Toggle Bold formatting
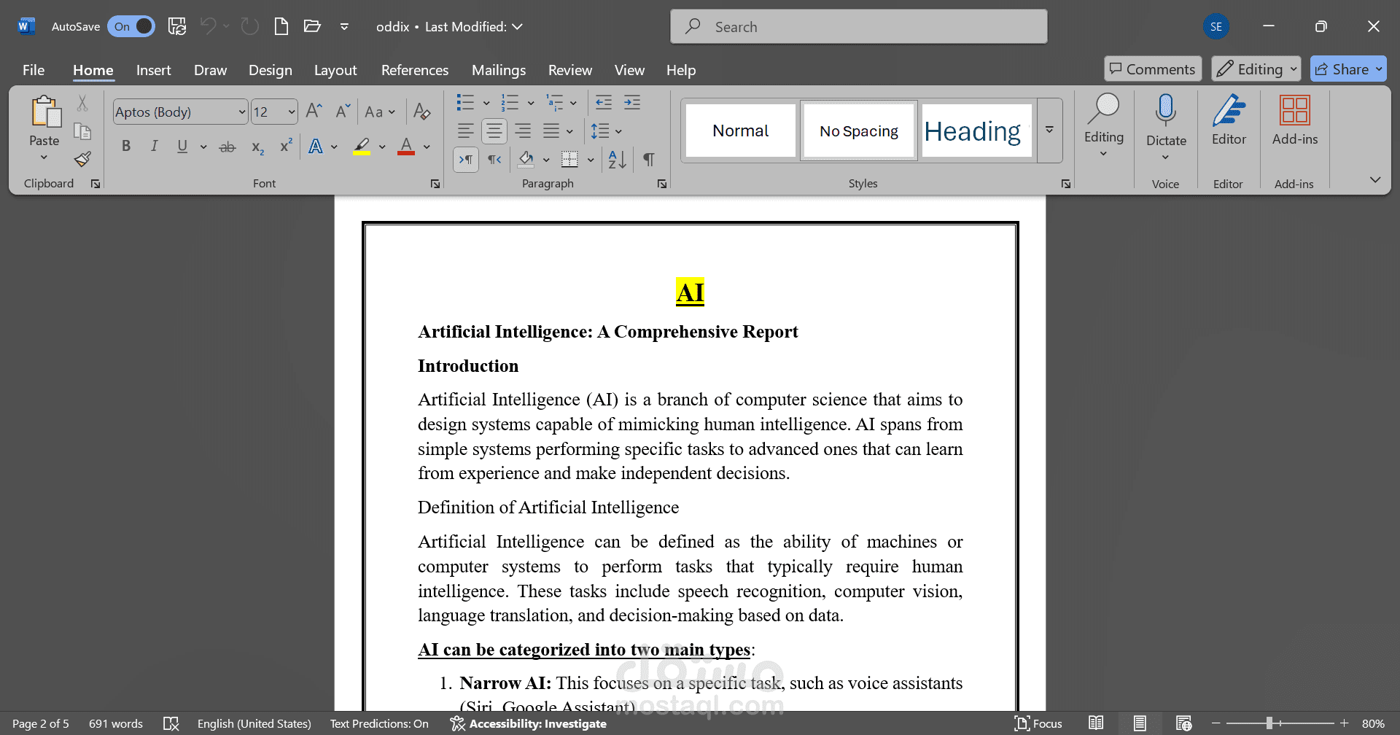Screen dimensions: 1400x735 [x=126, y=147]
